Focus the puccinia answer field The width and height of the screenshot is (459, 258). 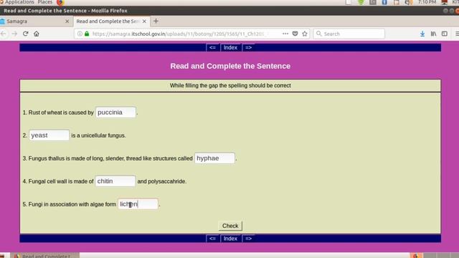(115, 113)
